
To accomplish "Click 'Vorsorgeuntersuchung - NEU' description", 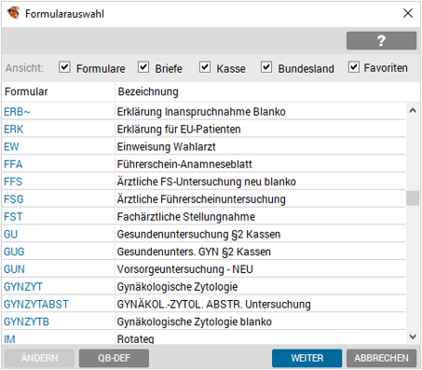I will tap(185, 269).
